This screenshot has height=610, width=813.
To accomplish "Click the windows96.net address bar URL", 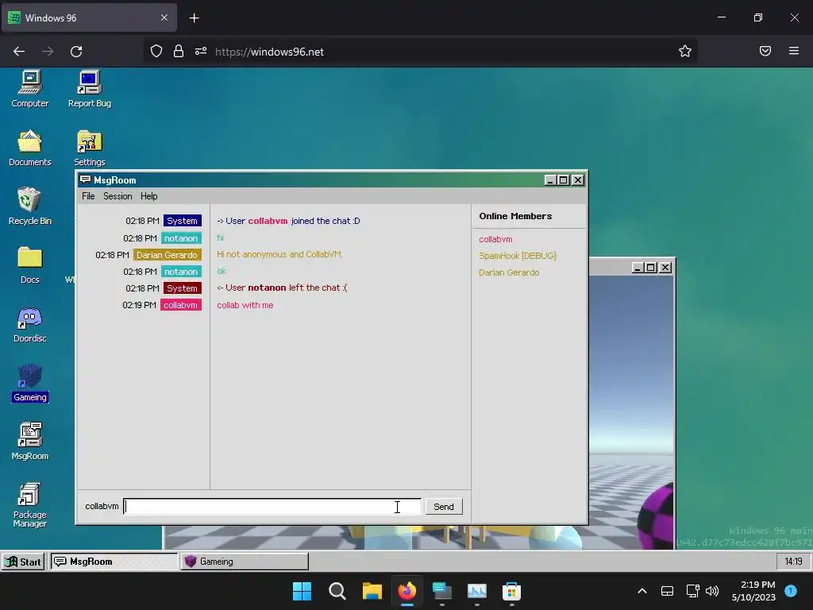I will click(270, 52).
